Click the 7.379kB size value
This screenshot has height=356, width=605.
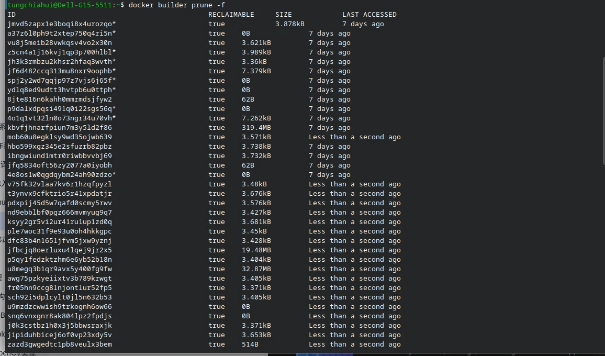click(x=256, y=71)
